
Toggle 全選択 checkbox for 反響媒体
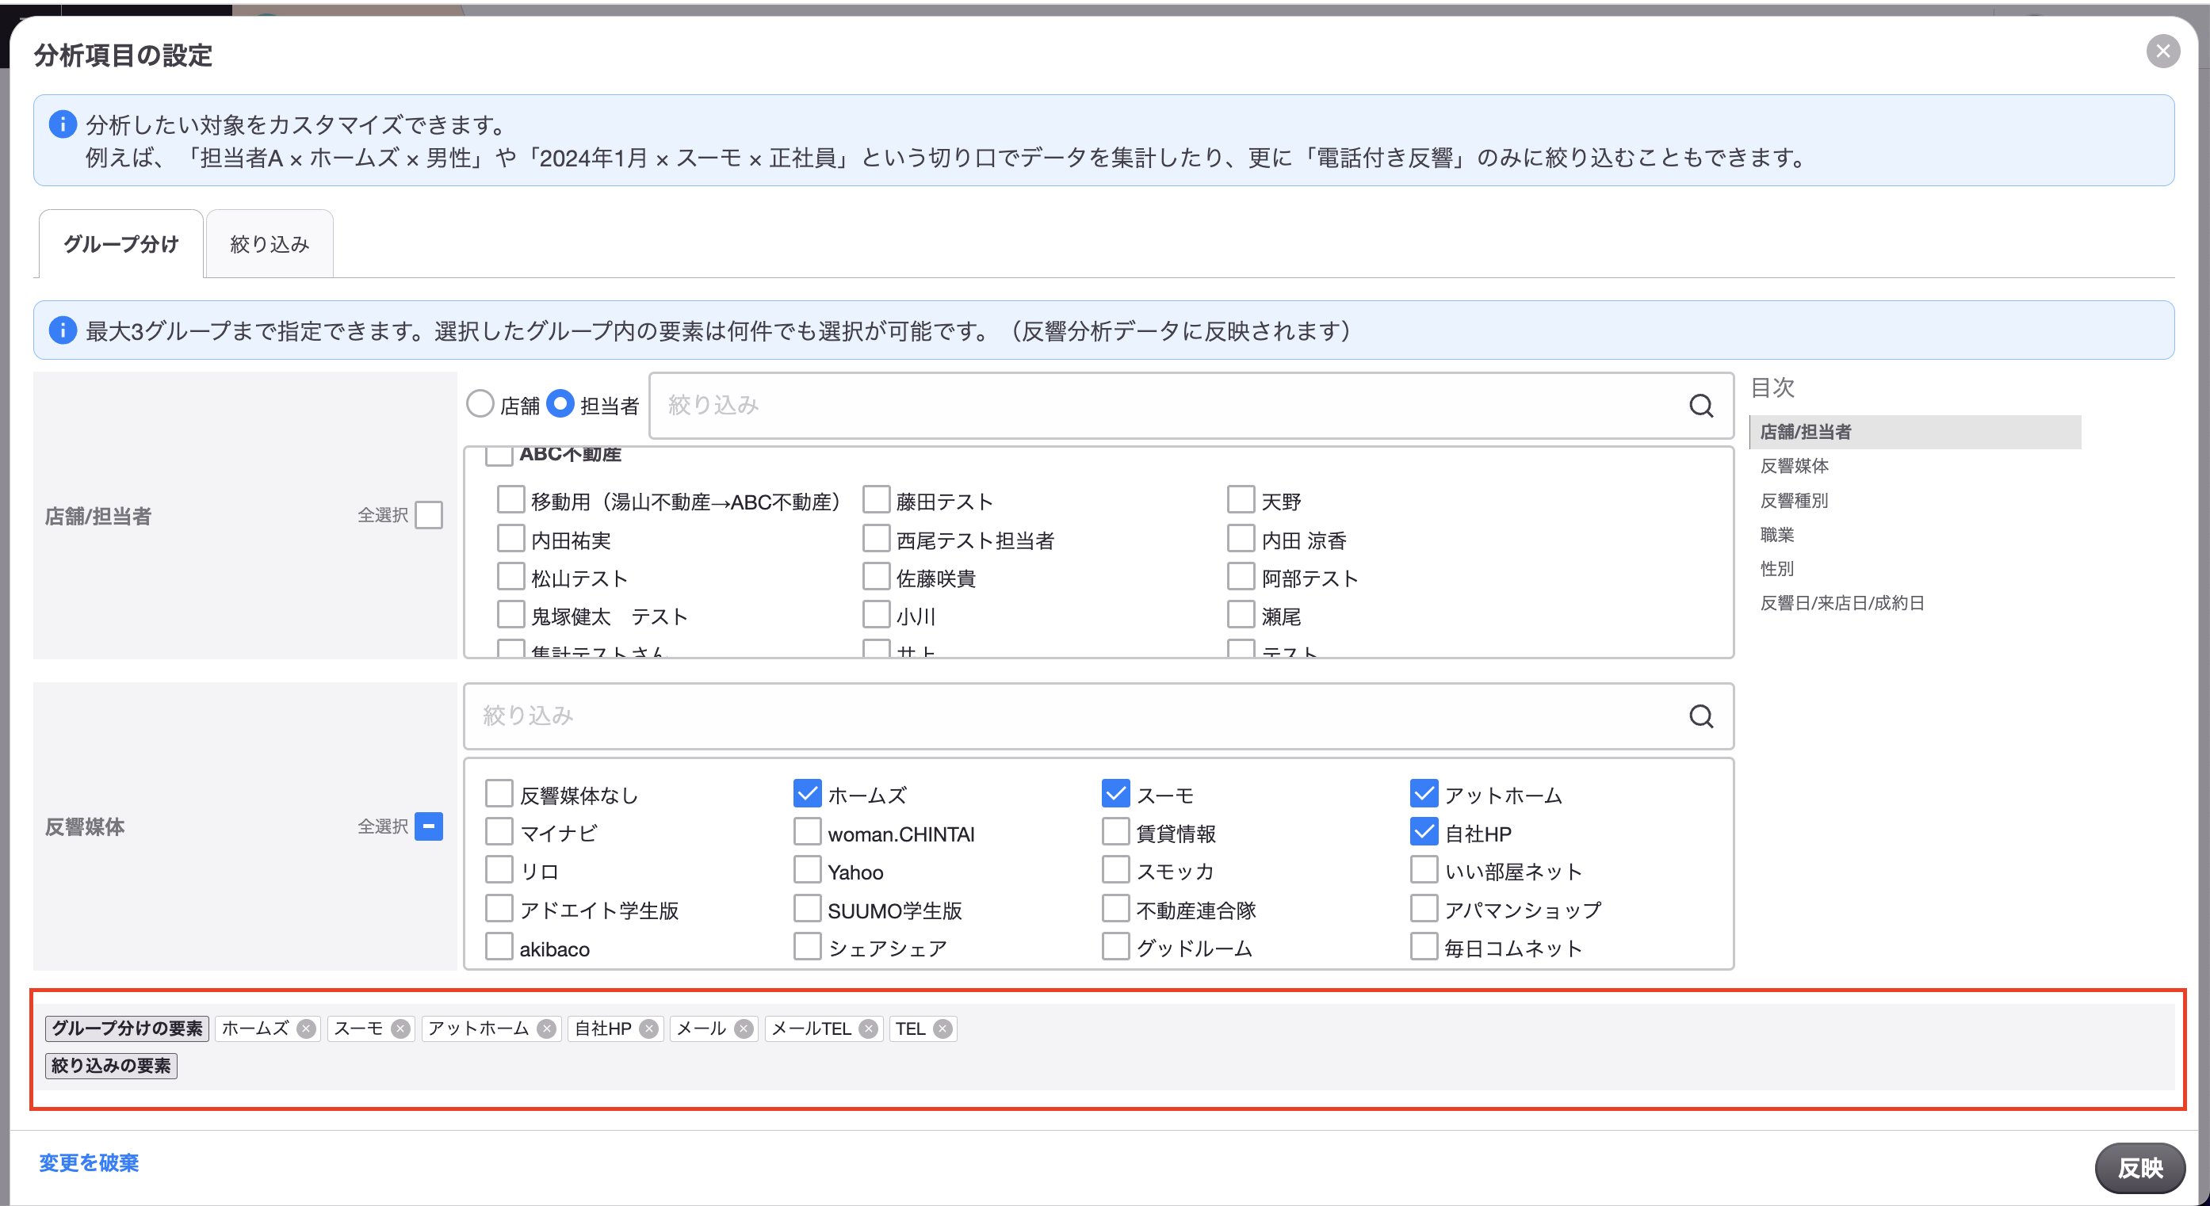click(x=428, y=827)
